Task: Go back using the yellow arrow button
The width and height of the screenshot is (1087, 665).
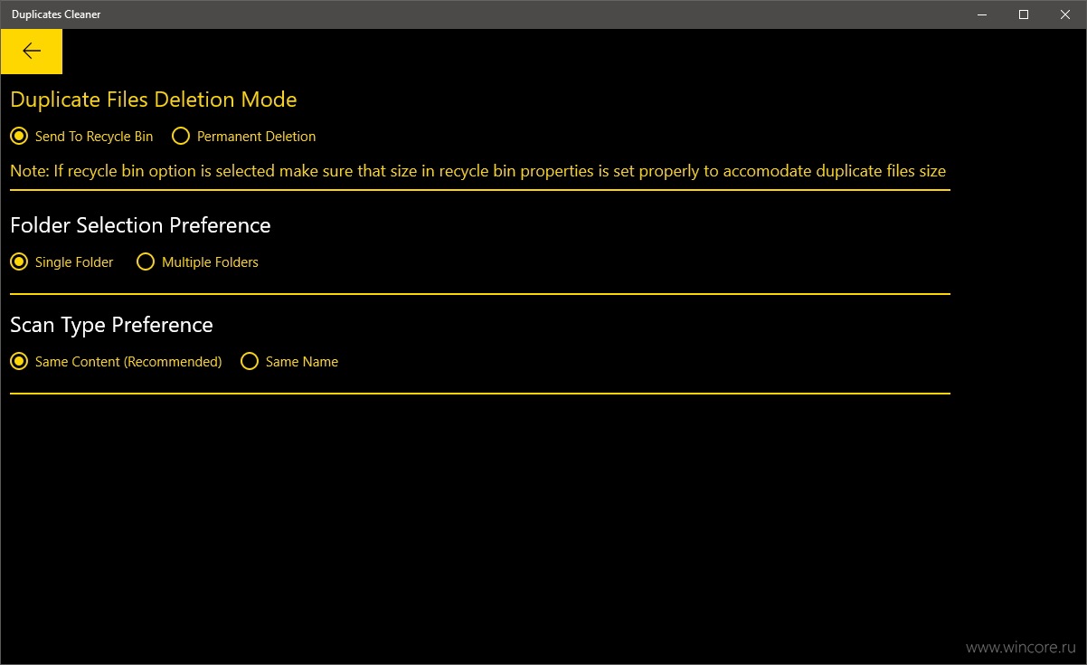Action: (x=32, y=52)
